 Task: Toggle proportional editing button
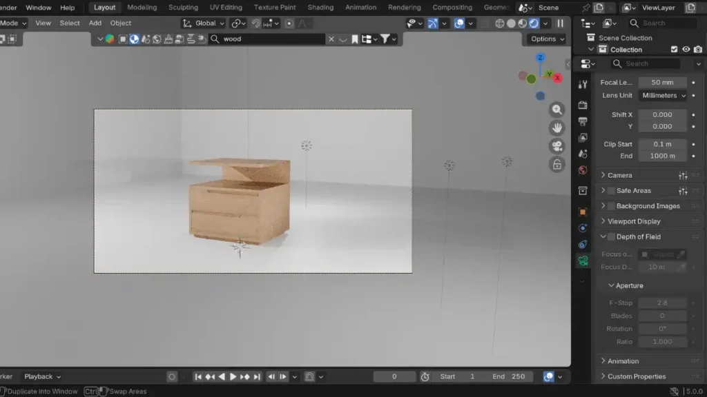tap(289, 23)
